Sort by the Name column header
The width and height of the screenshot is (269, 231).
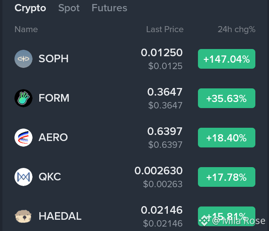26,29
